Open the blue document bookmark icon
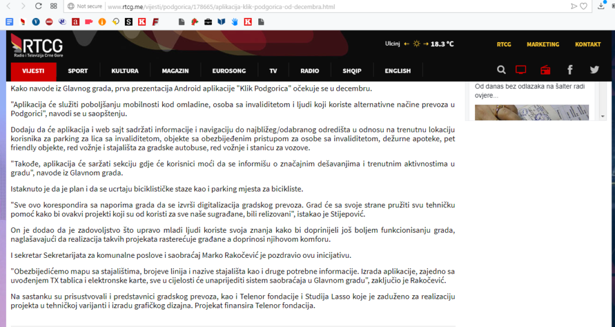The image size is (615, 327). pos(10,22)
